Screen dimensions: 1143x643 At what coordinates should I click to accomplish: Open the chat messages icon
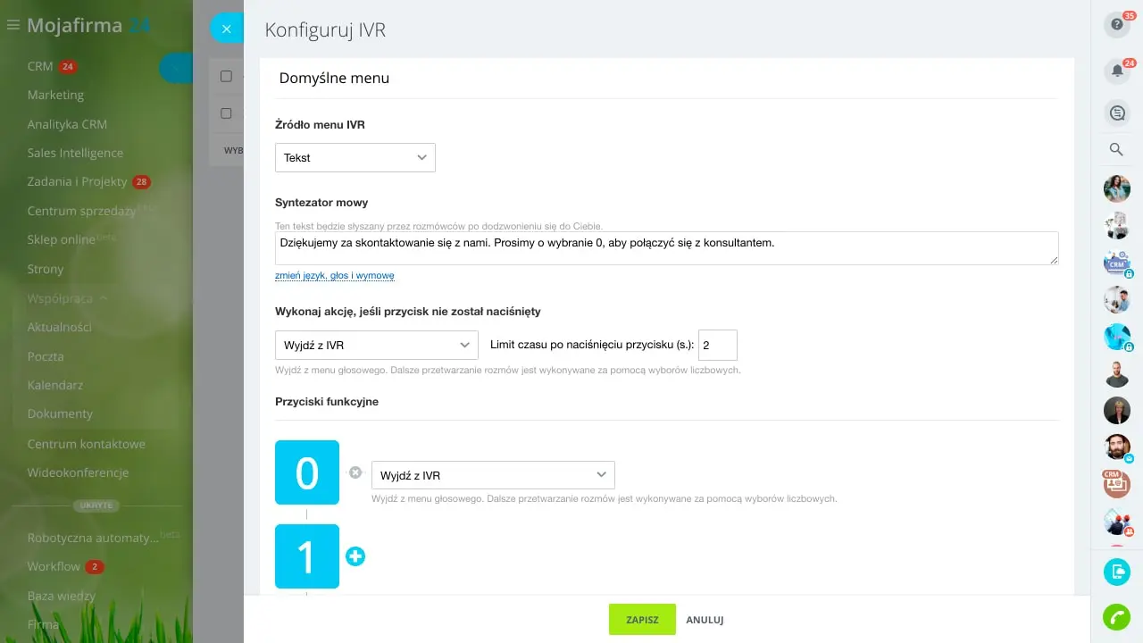[x=1116, y=113]
